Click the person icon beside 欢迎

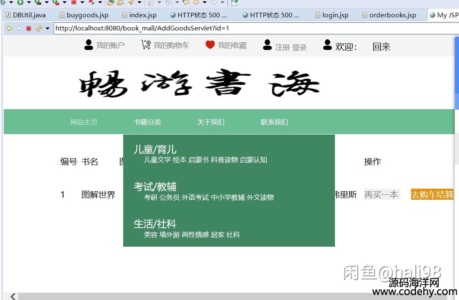point(327,45)
